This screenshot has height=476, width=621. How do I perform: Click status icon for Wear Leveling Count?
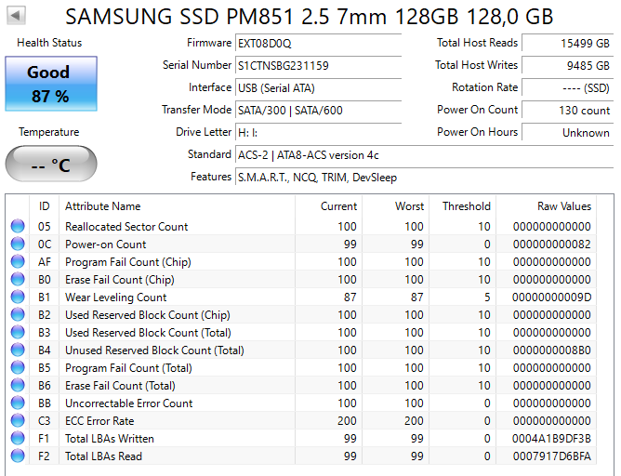point(18,297)
